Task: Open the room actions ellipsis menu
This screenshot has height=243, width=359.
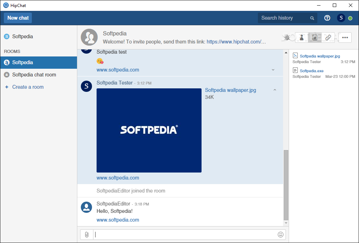Action: click(345, 38)
